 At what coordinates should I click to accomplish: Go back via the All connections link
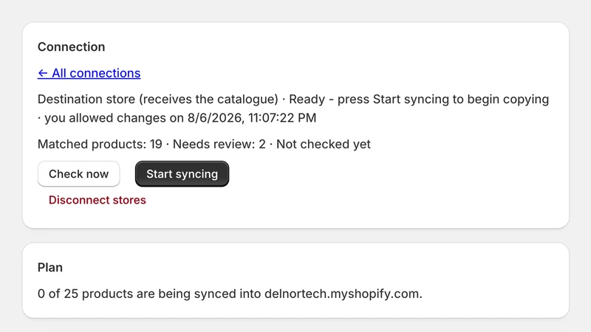[89, 73]
